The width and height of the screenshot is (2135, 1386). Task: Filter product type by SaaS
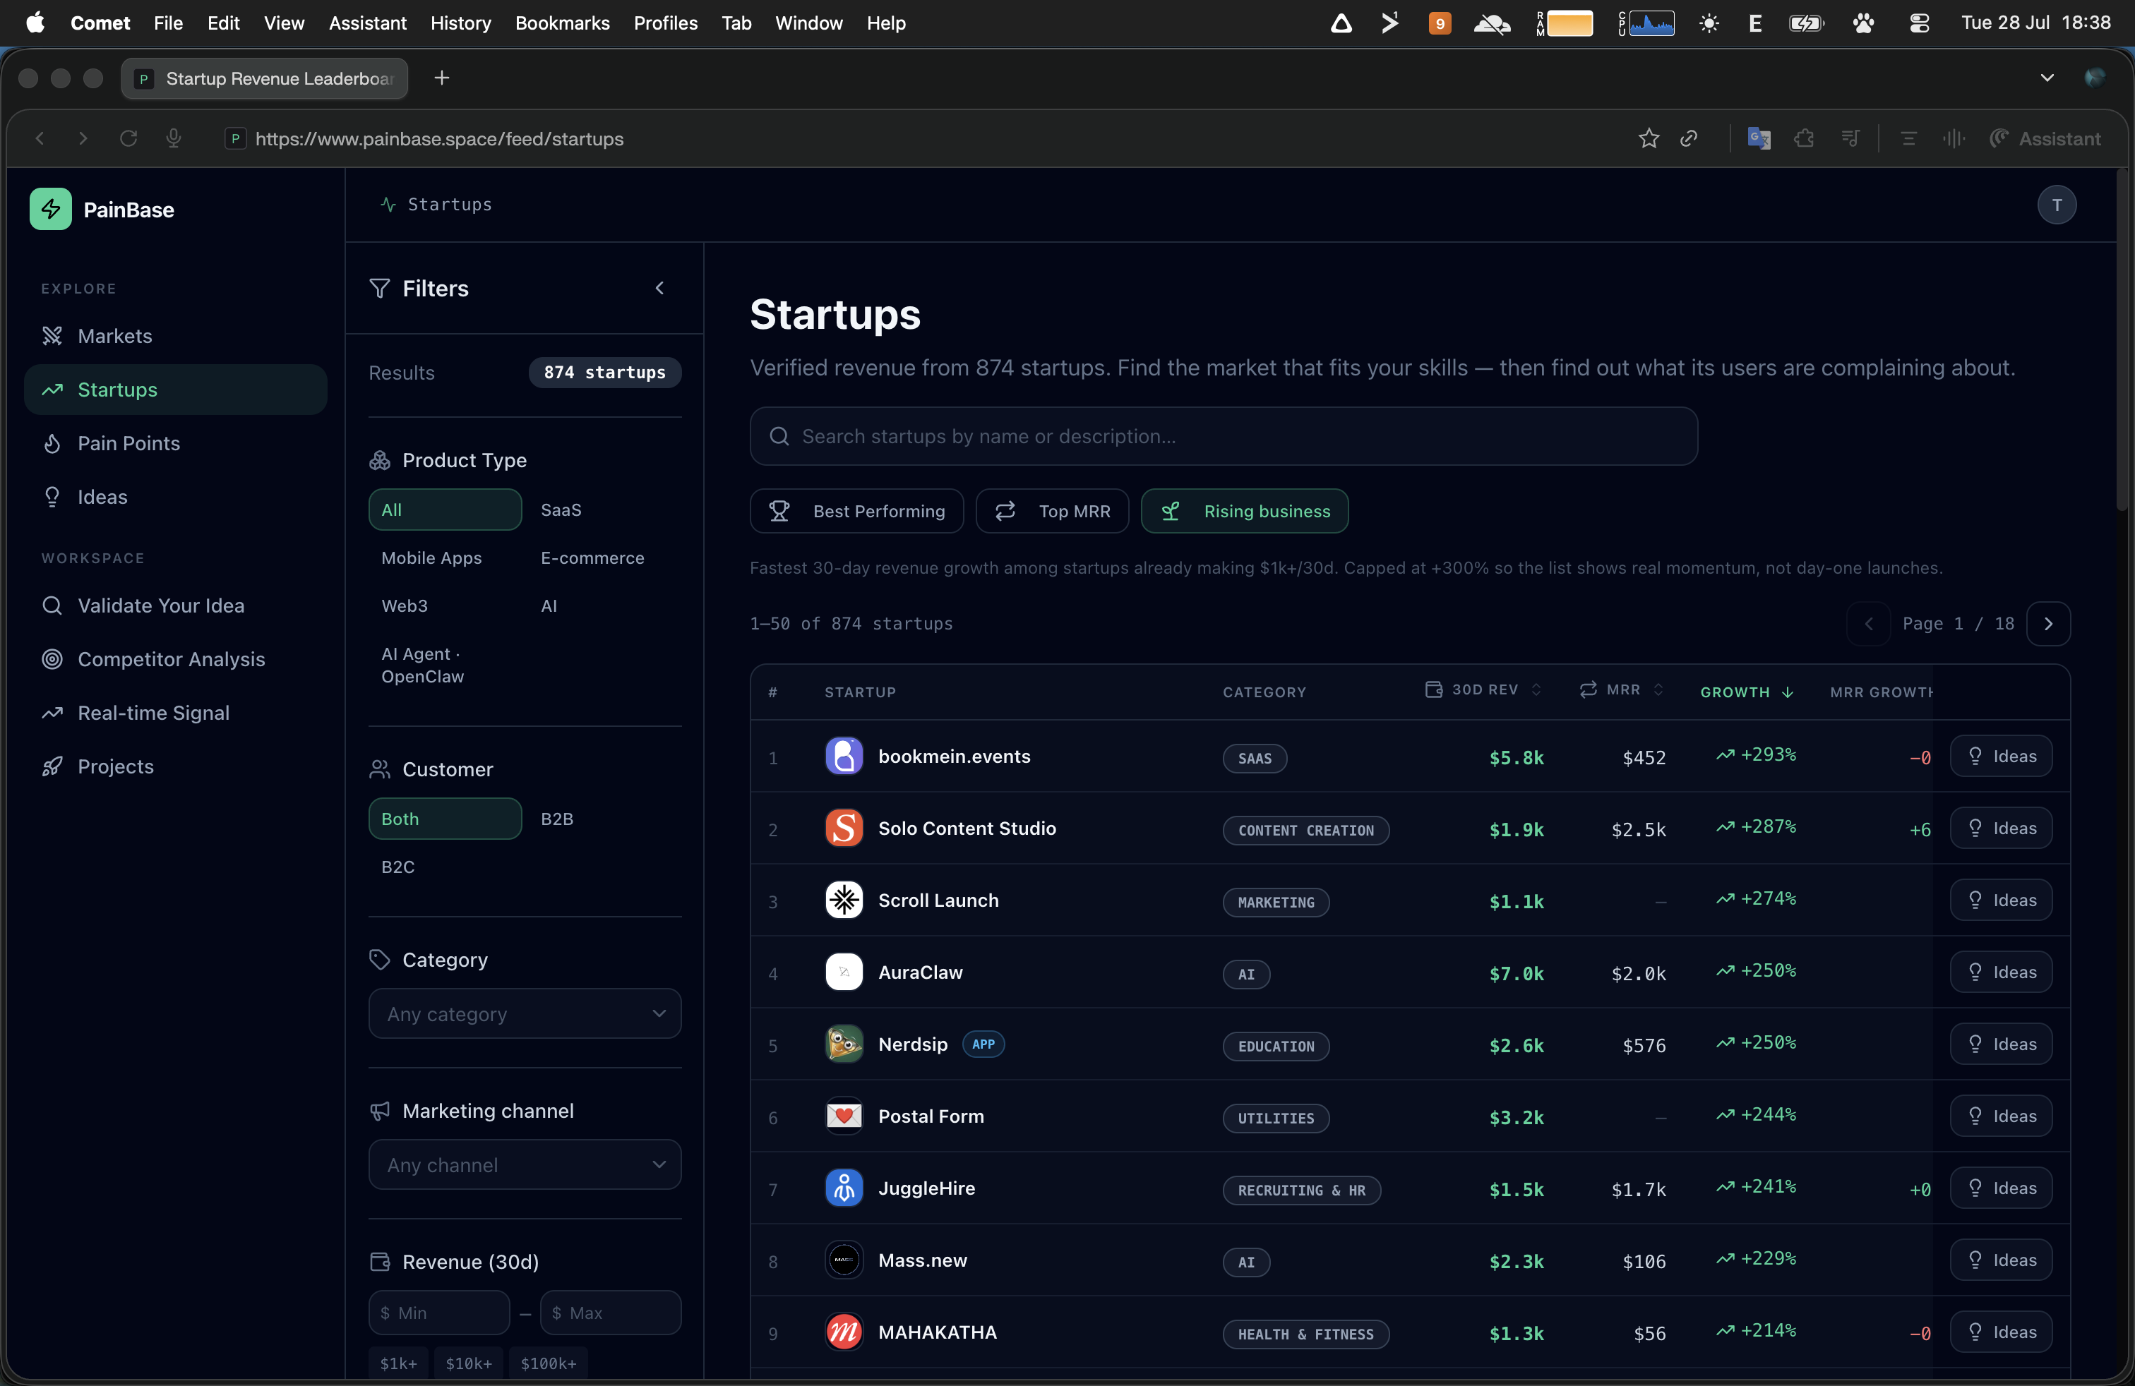click(561, 510)
